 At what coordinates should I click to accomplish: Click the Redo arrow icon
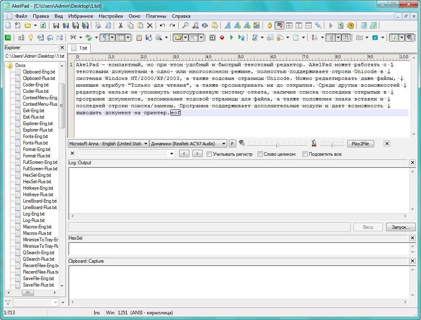click(x=172, y=25)
